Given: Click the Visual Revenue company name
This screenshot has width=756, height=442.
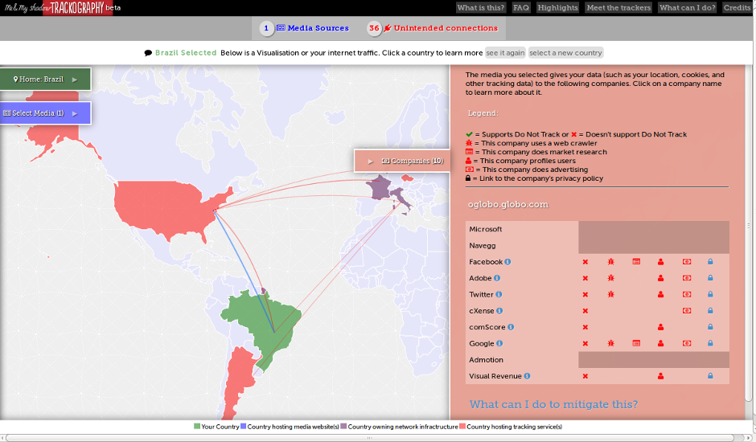Looking at the screenshot, I should click(x=495, y=376).
